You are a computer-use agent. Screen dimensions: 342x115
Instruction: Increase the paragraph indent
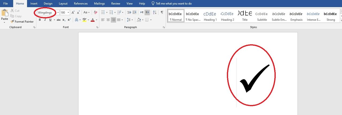click(x=135, y=12)
